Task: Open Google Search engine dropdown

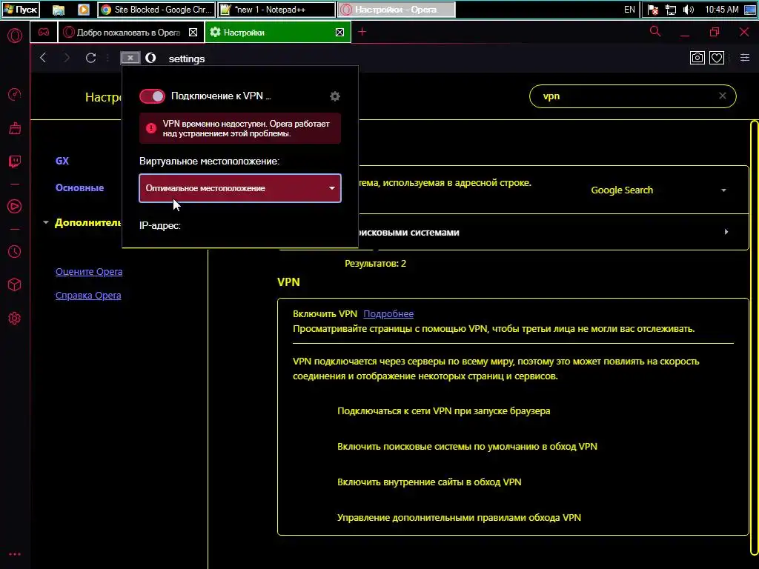Action: click(658, 190)
